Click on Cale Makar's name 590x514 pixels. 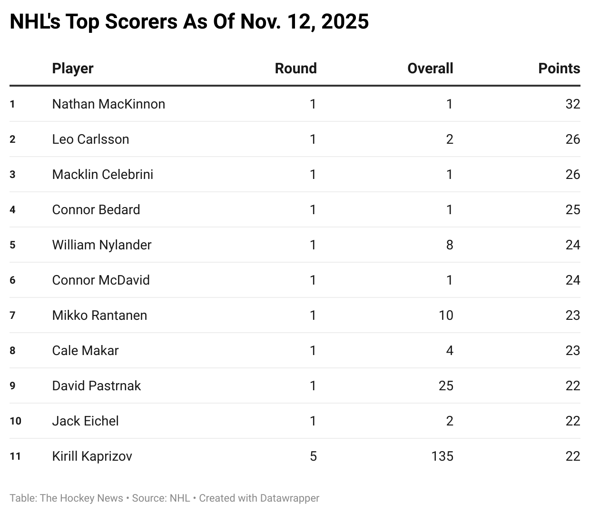click(x=85, y=351)
